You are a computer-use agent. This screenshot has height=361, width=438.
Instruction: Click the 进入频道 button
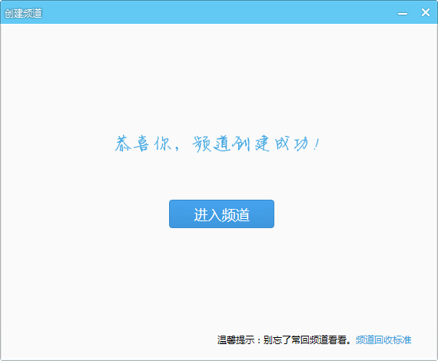(221, 214)
